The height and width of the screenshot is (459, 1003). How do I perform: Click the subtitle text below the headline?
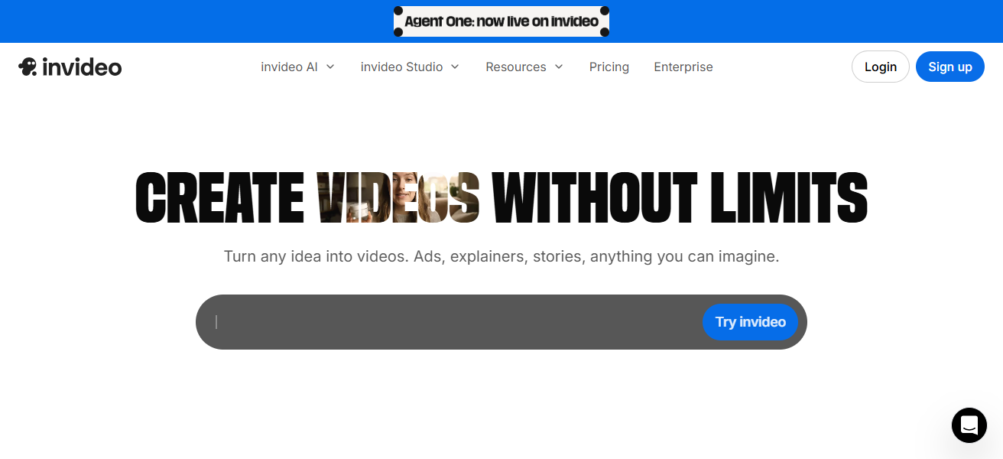pos(501,256)
